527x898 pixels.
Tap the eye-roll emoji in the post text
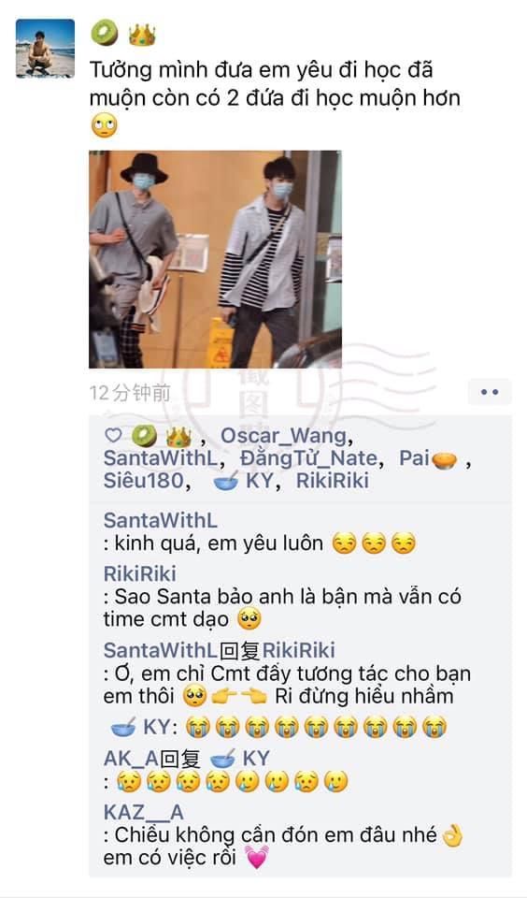104,125
